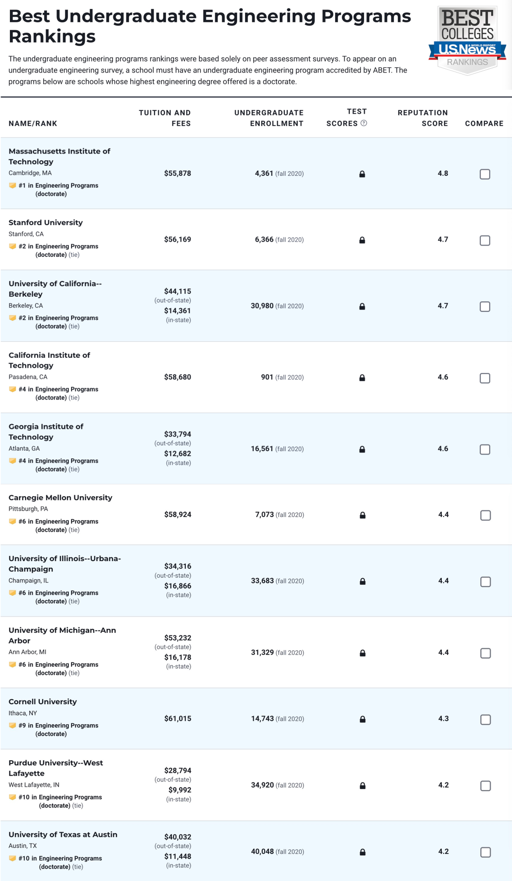Click the lock icon in the Georgia Tech row
The width and height of the screenshot is (512, 881).
tap(362, 449)
